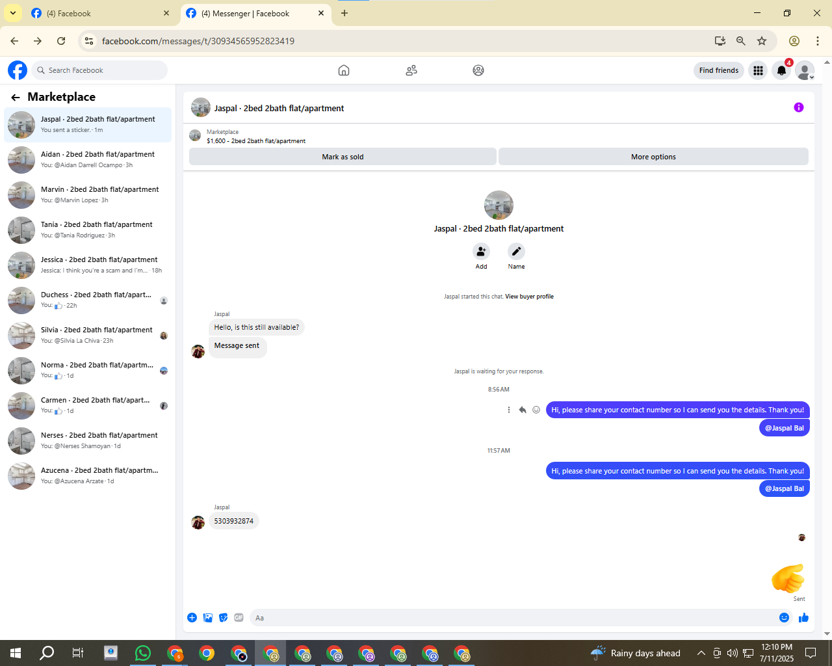Open More options for the listing
The width and height of the screenshot is (832, 666).
point(653,157)
